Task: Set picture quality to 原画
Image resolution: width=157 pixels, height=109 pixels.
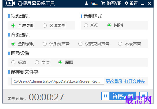Action: coord(66,62)
